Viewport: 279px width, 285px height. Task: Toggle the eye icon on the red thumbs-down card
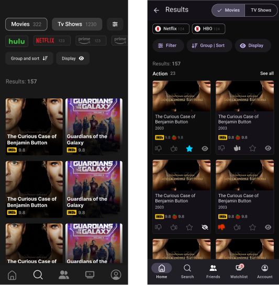(268, 227)
